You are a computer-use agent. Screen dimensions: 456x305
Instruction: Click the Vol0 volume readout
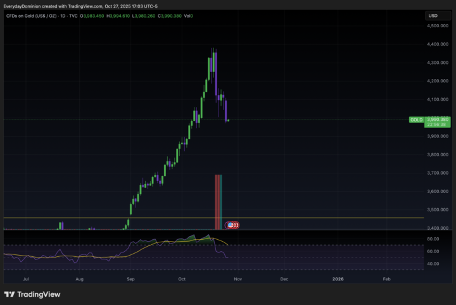click(189, 16)
